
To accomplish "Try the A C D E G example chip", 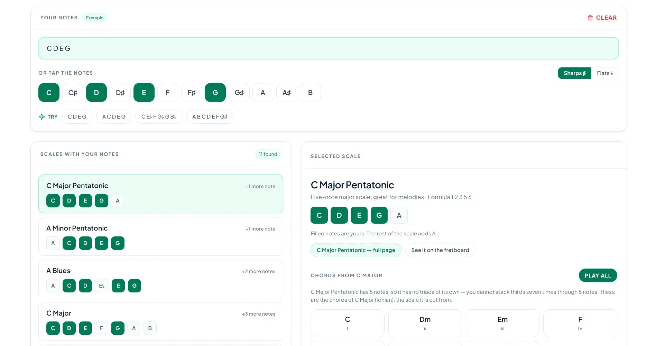I will 114,117.
